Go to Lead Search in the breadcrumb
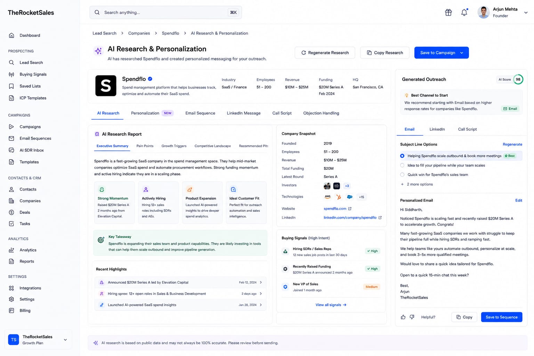This screenshot has height=356, width=534. click(104, 33)
